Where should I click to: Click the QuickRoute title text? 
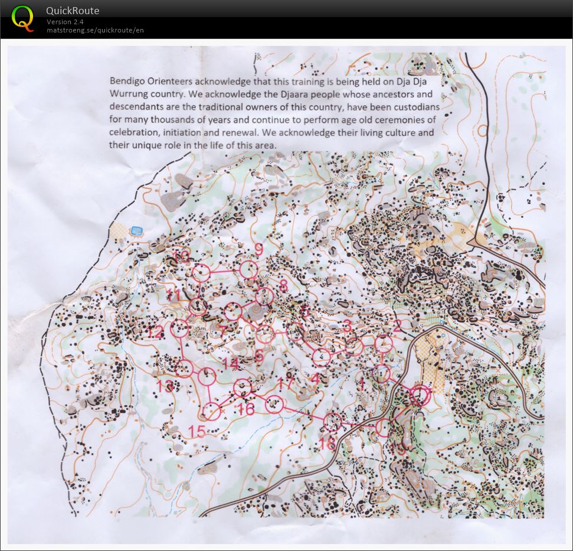(73, 11)
